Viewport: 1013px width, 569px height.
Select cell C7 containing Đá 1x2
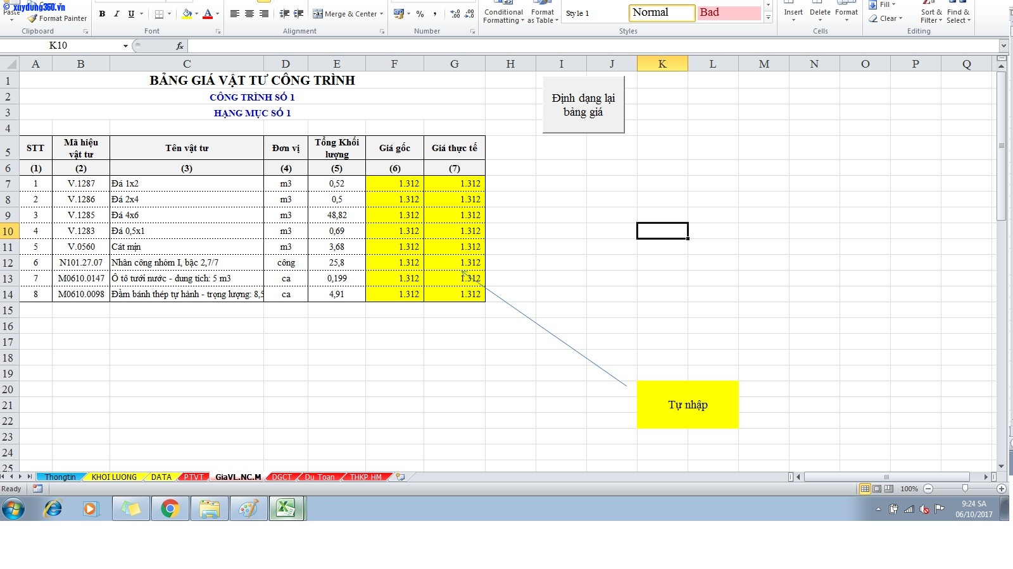coord(186,183)
